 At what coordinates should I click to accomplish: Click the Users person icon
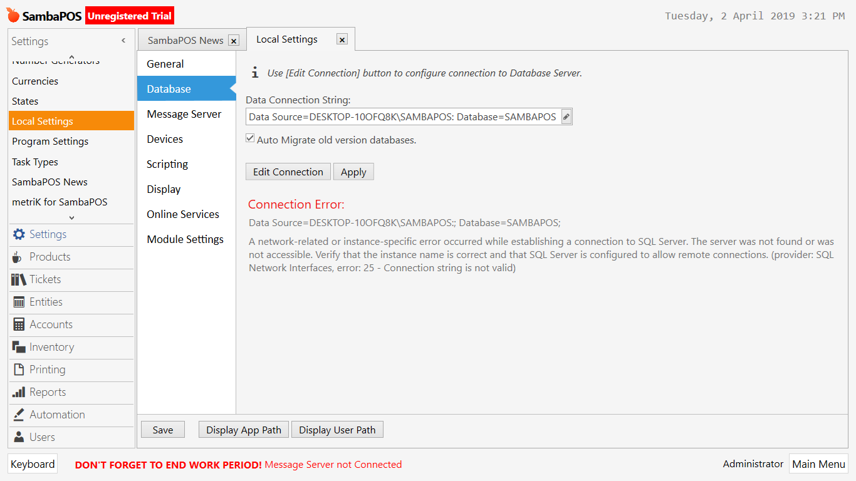tap(19, 437)
